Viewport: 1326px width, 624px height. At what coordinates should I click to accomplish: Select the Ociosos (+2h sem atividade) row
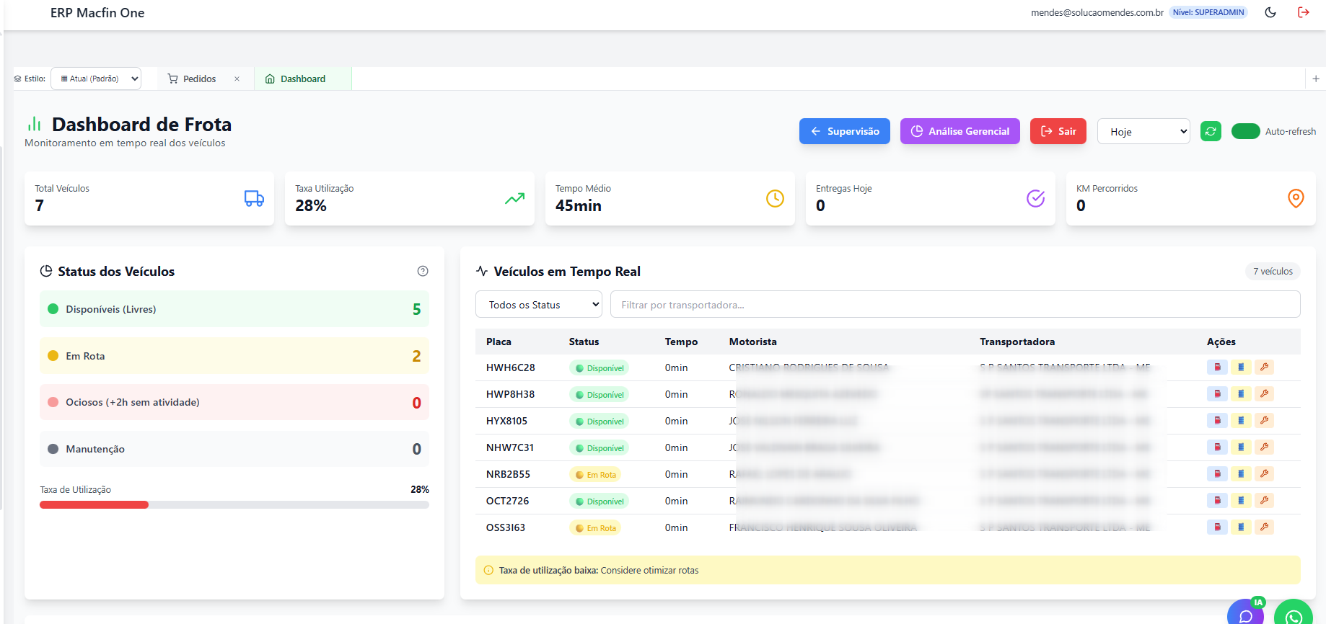coord(234,402)
